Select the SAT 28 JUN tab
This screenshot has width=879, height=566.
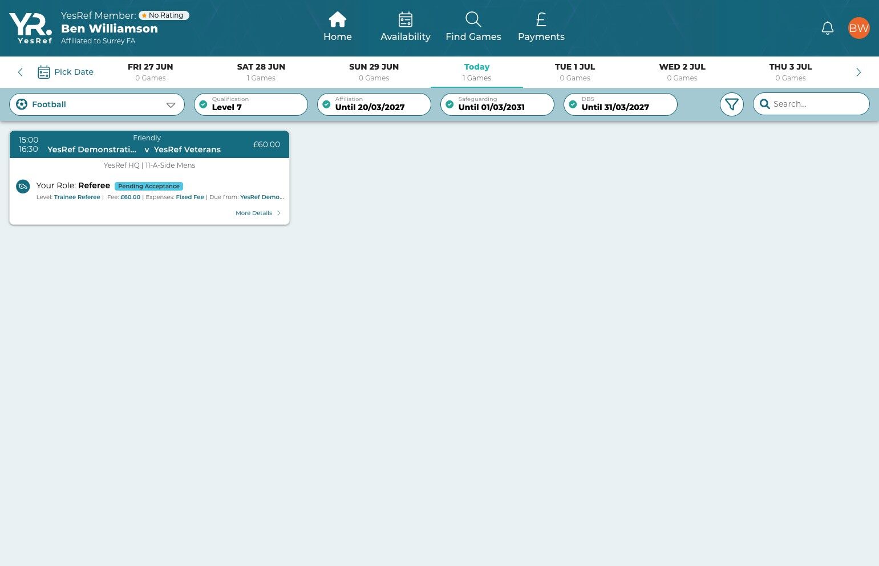261,72
